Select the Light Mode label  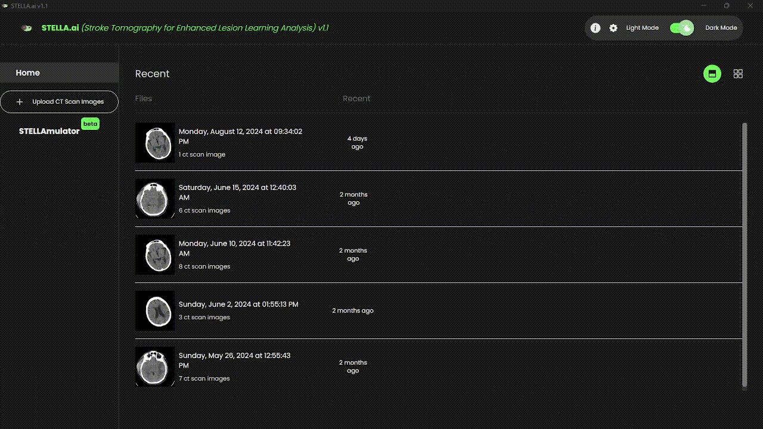coord(642,28)
